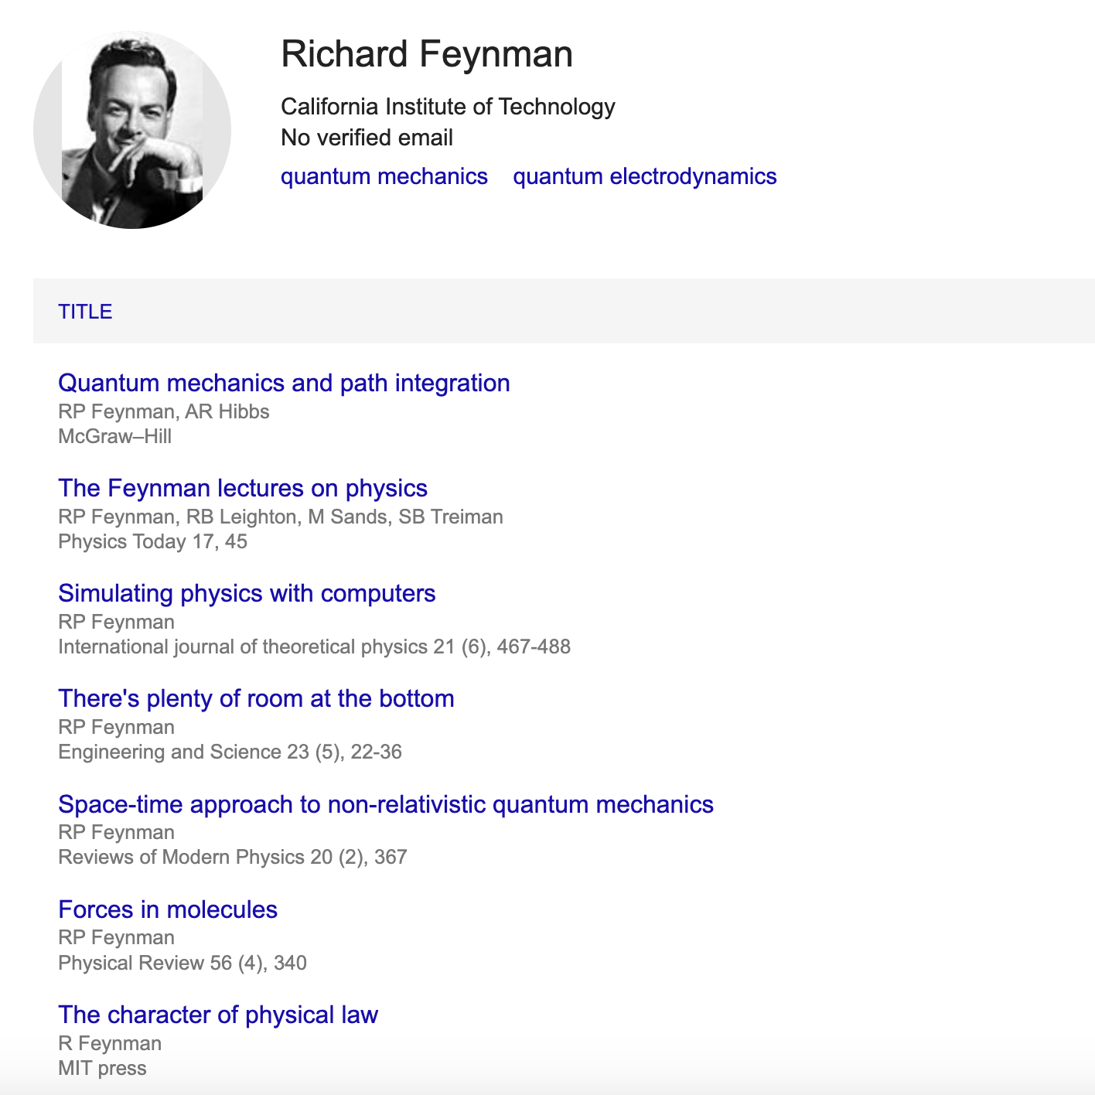Click Richard Feynman's profile photo
The image size is (1095, 1095).
[x=132, y=130]
